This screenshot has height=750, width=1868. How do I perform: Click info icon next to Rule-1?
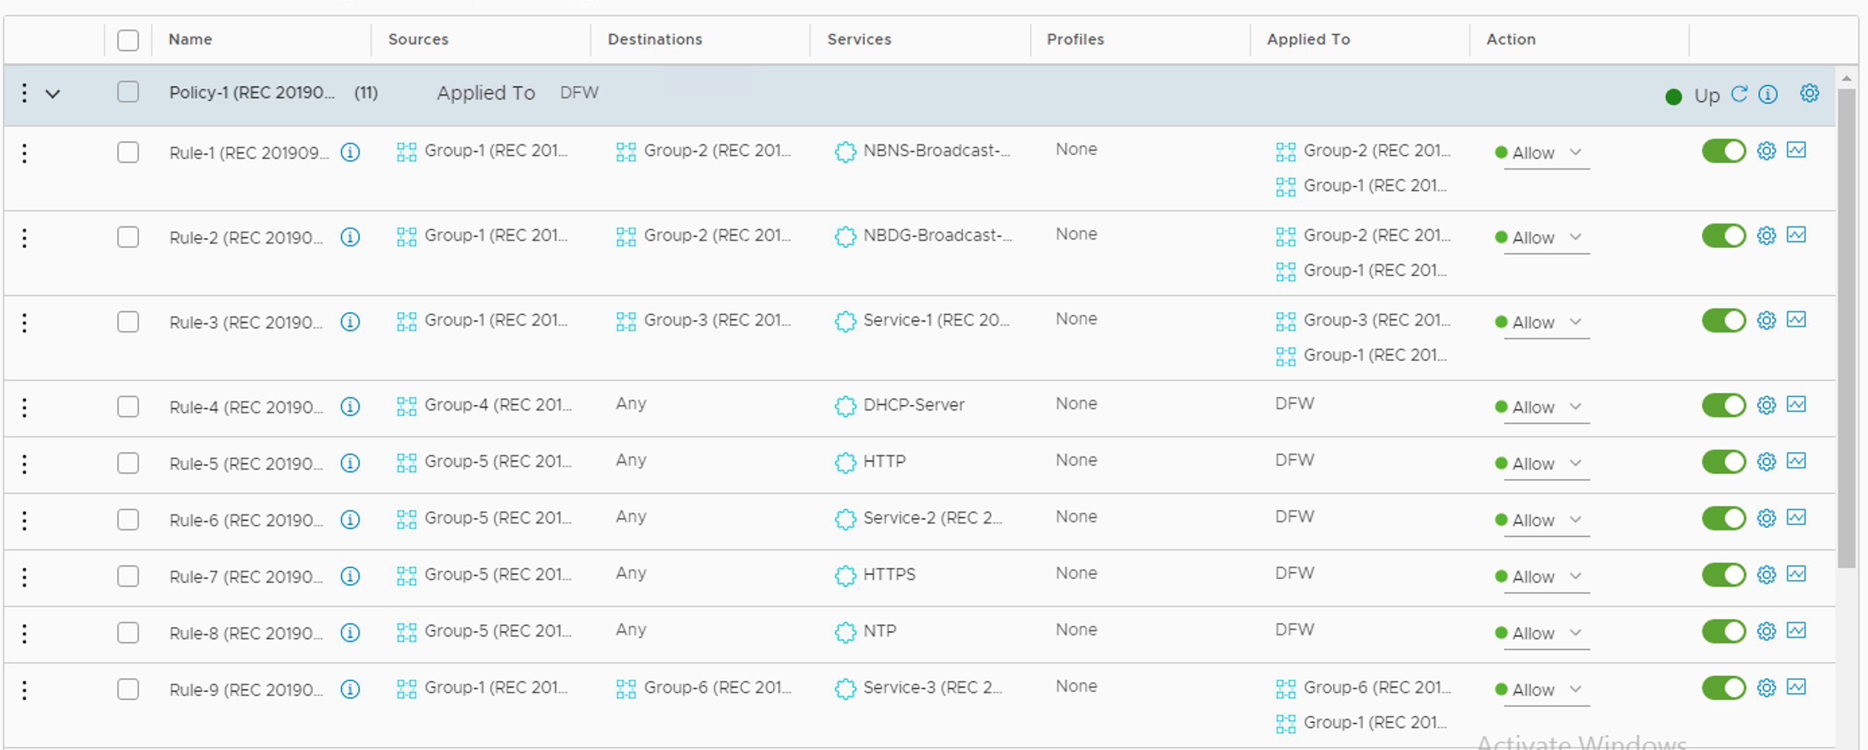(x=350, y=152)
